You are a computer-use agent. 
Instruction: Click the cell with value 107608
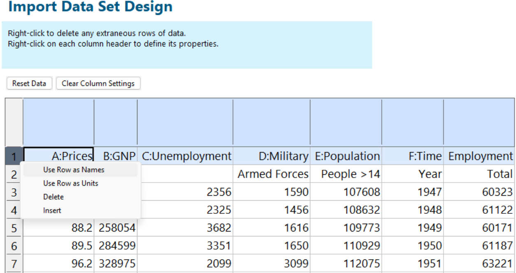[346, 192]
